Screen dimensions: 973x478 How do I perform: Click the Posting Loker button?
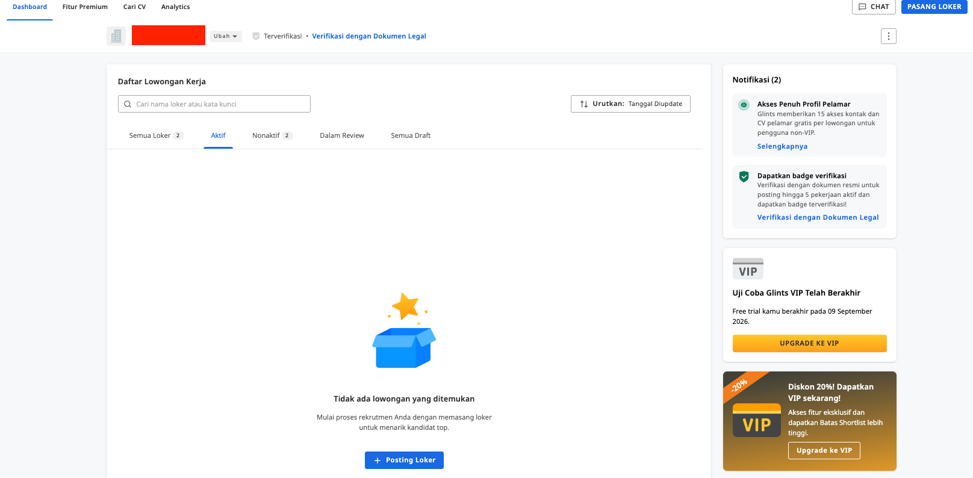[x=404, y=460]
